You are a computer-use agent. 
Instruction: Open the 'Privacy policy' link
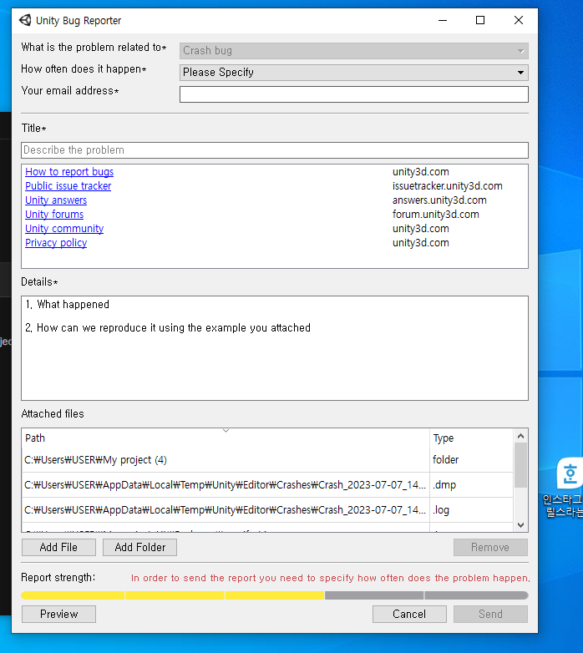(56, 242)
